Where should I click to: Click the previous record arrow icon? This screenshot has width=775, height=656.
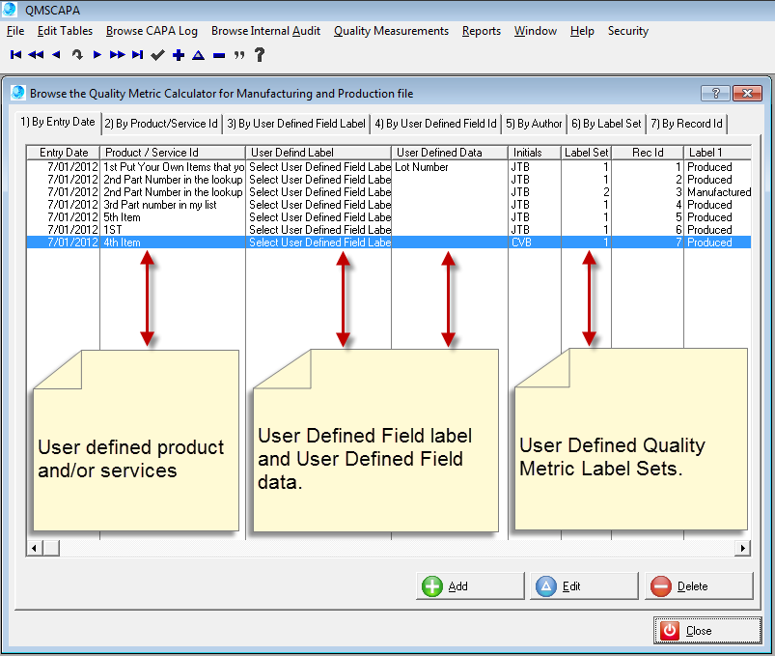pyautogui.click(x=56, y=55)
